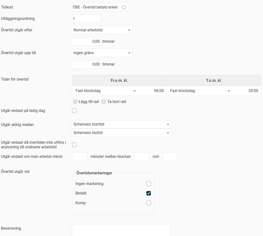
Task: Uncheck the Betald overtime marker
Action: point(148,193)
